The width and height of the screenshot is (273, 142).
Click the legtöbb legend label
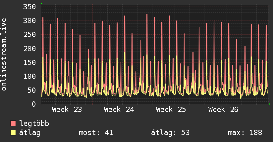[34, 124]
